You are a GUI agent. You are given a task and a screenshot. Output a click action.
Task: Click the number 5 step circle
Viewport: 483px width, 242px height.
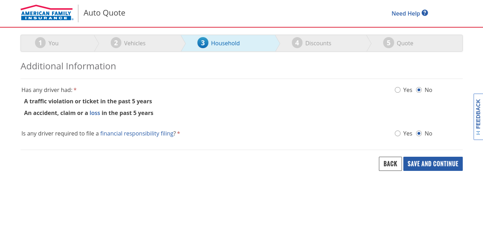[x=389, y=43]
